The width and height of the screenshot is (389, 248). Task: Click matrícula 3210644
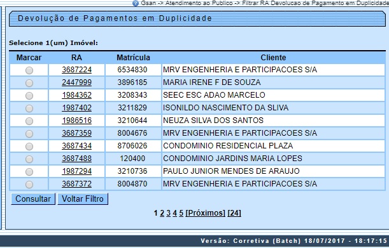pyautogui.click(x=132, y=121)
